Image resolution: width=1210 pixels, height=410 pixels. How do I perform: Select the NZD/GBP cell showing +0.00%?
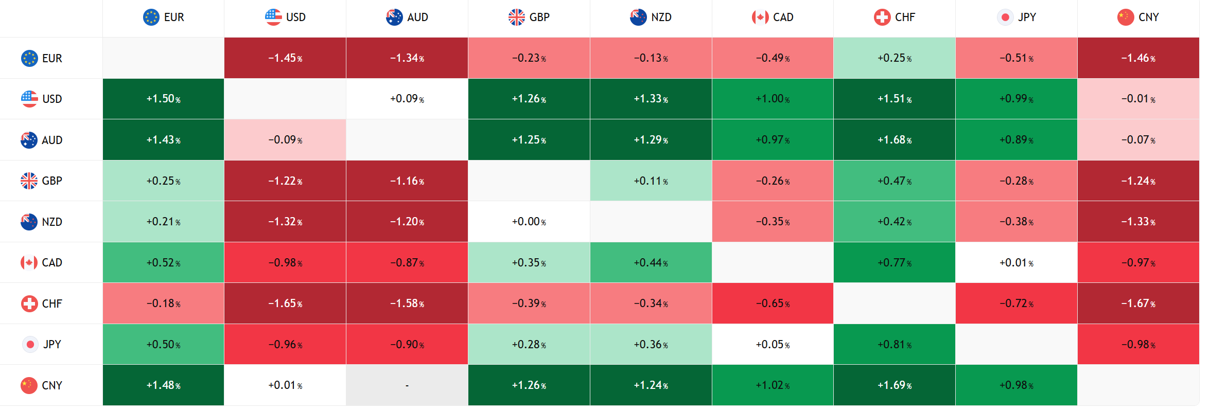(x=529, y=222)
